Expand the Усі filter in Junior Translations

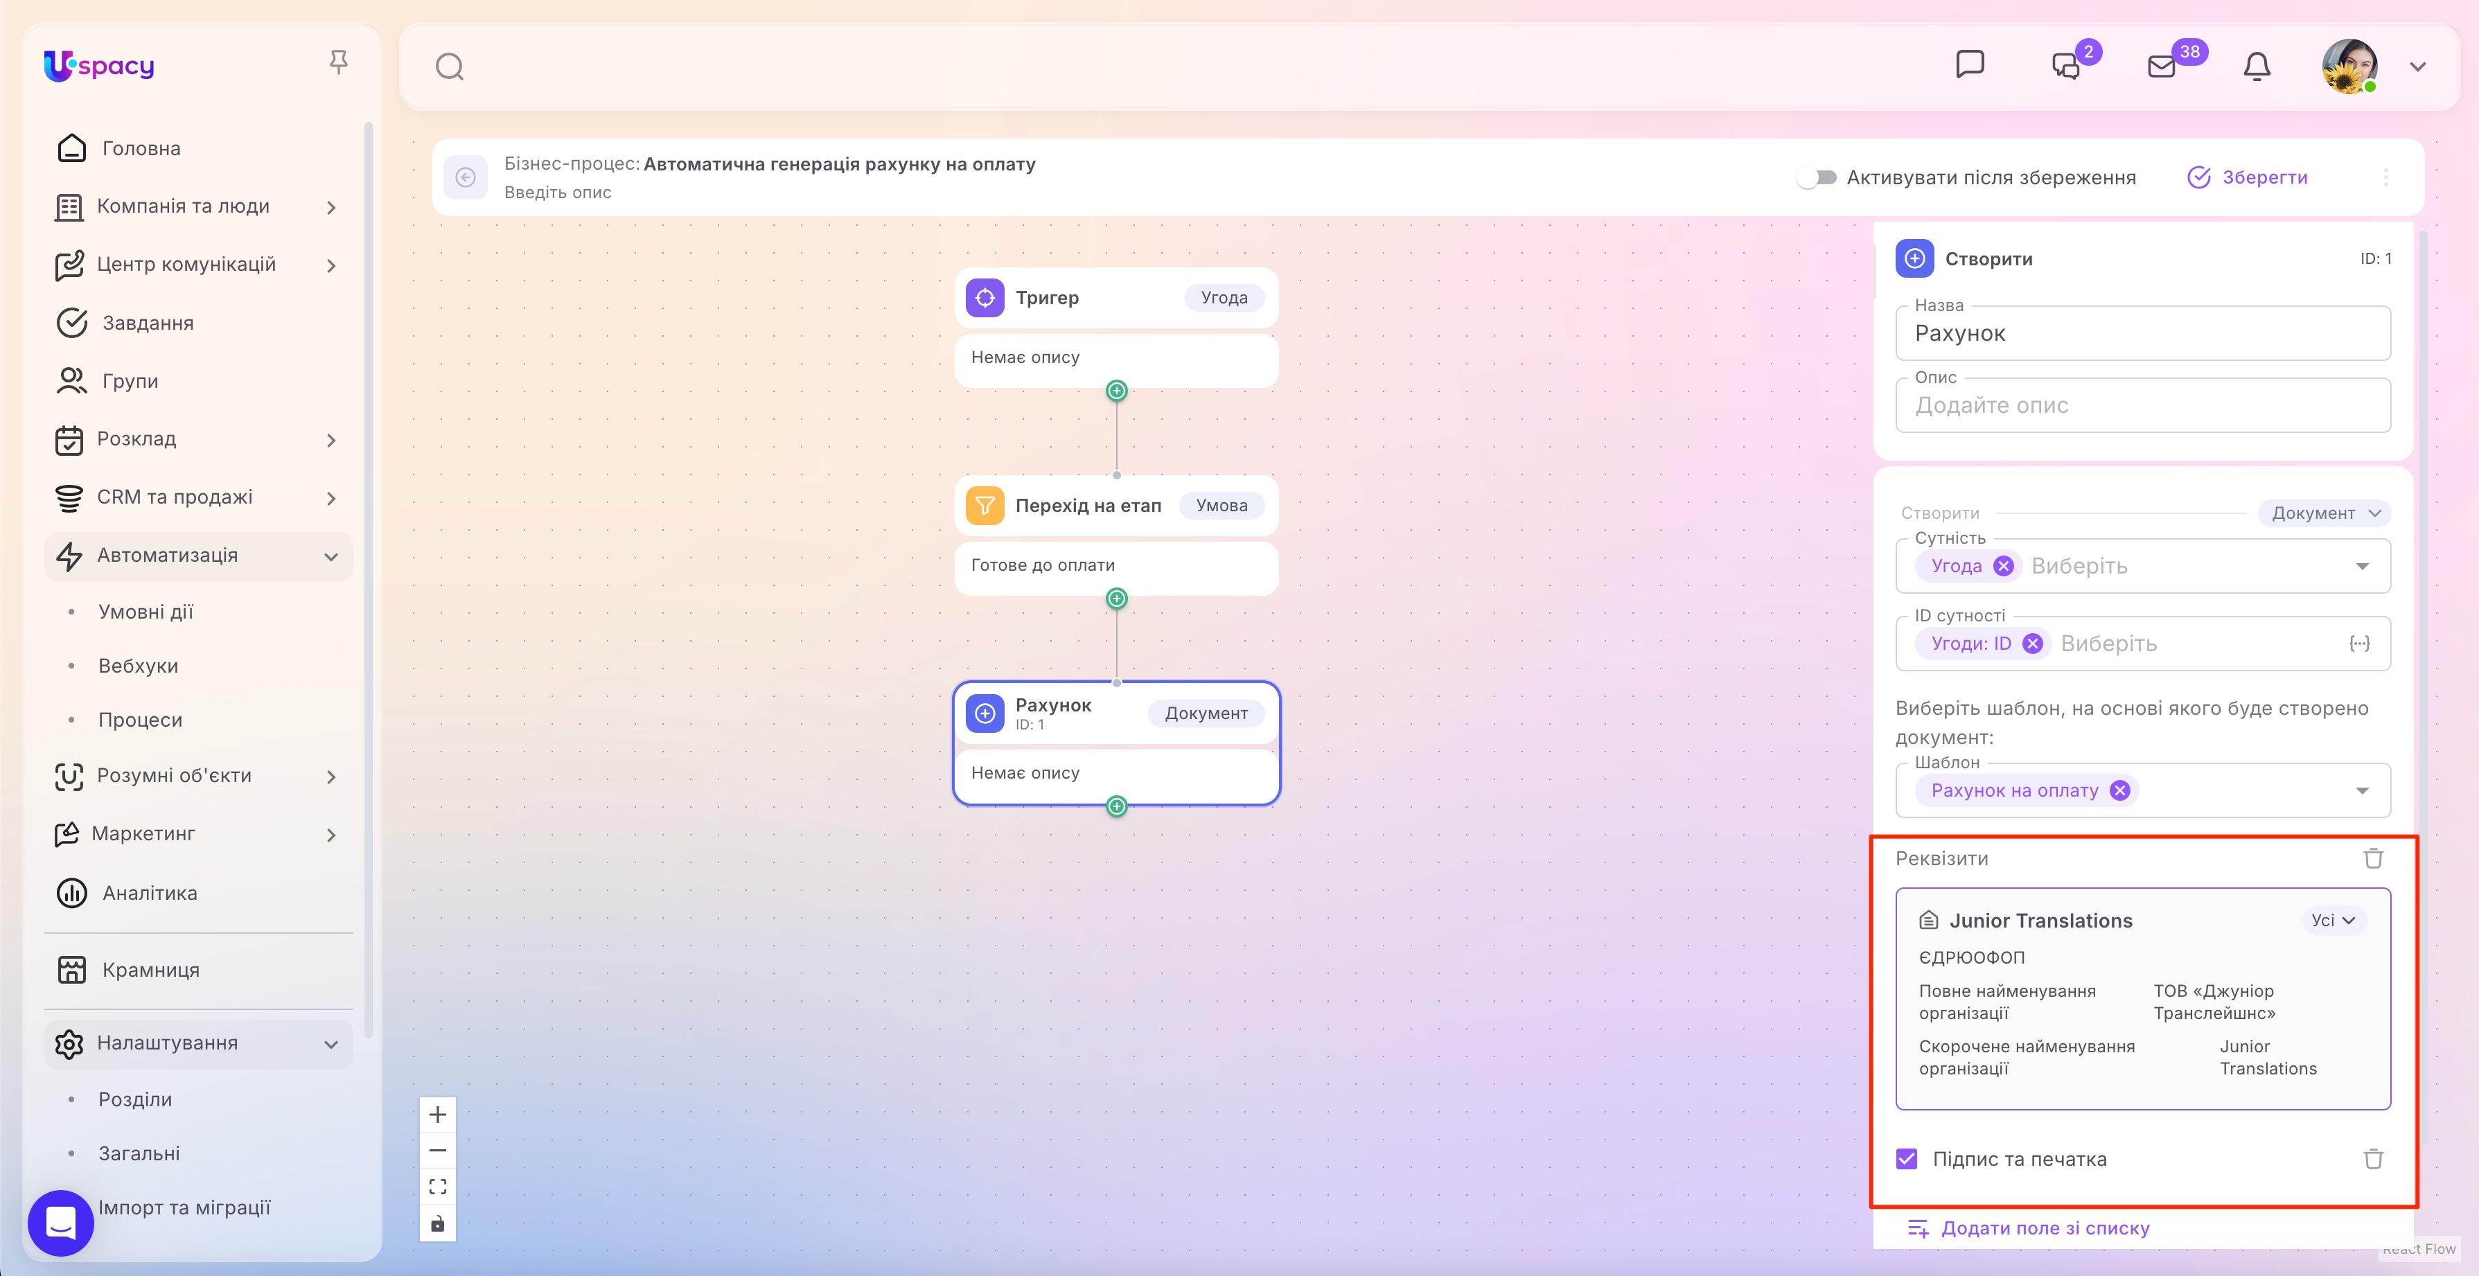pyautogui.click(x=2333, y=920)
